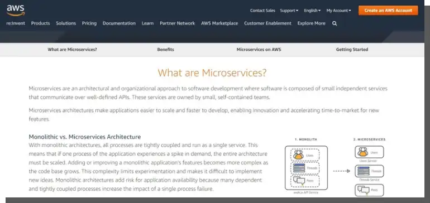Click the Posts chat icon in monolith diagram
This screenshot has height=203, width=430.
pos(299,180)
